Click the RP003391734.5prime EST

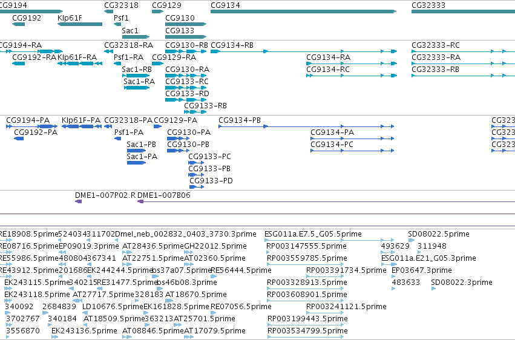coord(325,277)
